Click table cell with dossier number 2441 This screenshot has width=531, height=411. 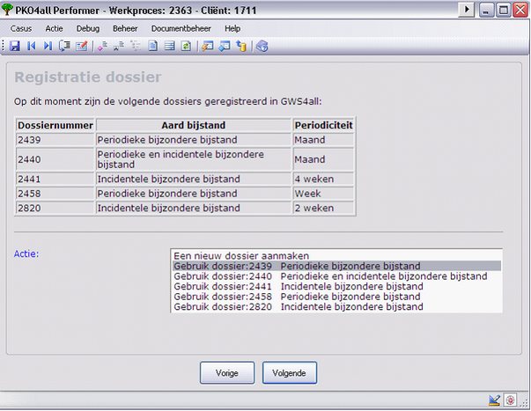(x=55, y=179)
